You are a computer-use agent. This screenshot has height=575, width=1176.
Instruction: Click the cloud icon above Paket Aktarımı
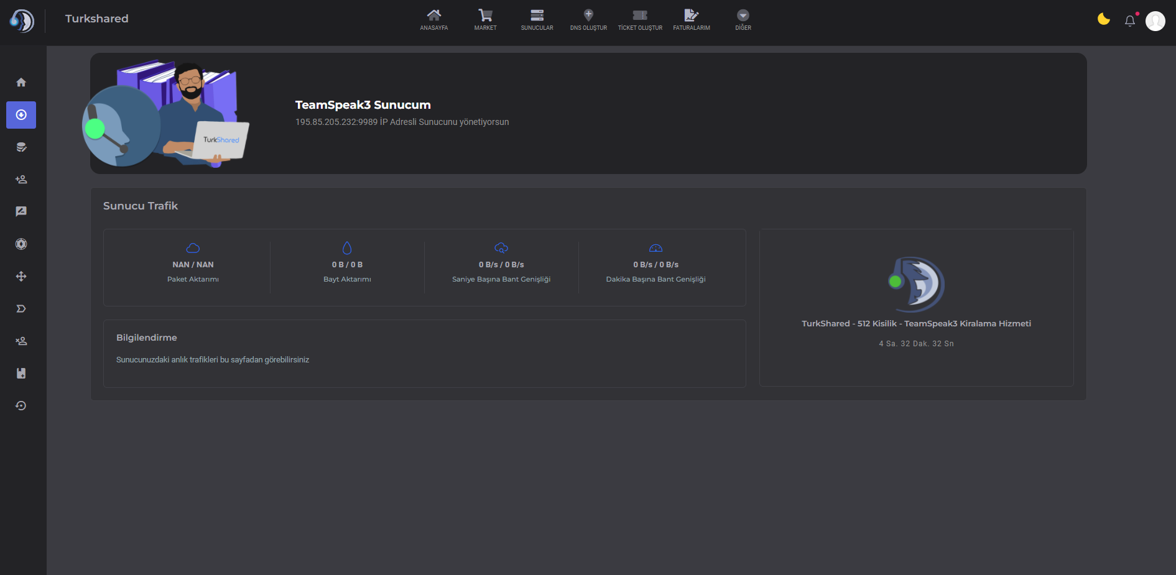(193, 248)
